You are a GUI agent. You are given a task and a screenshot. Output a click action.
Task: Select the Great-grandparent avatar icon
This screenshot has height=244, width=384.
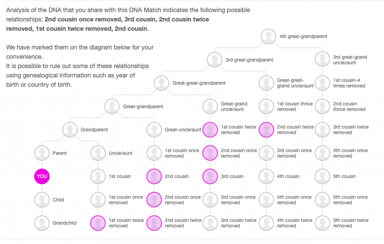pyautogui.click(x=112, y=107)
